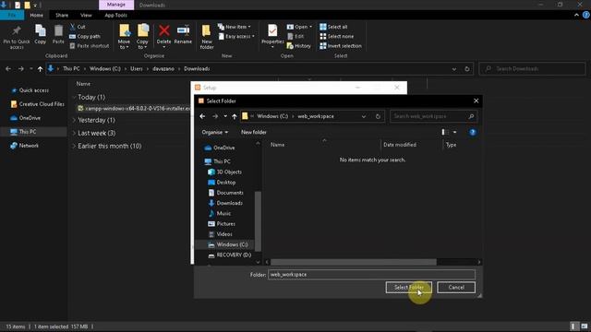Open view options dropdown arrow in dialog
Image resolution: width=591 pixels, height=332 pixels.
pos(455,132)
